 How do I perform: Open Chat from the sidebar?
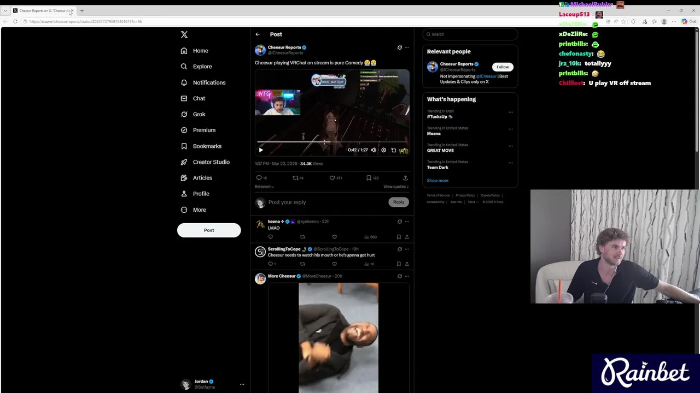coord(193,98)
